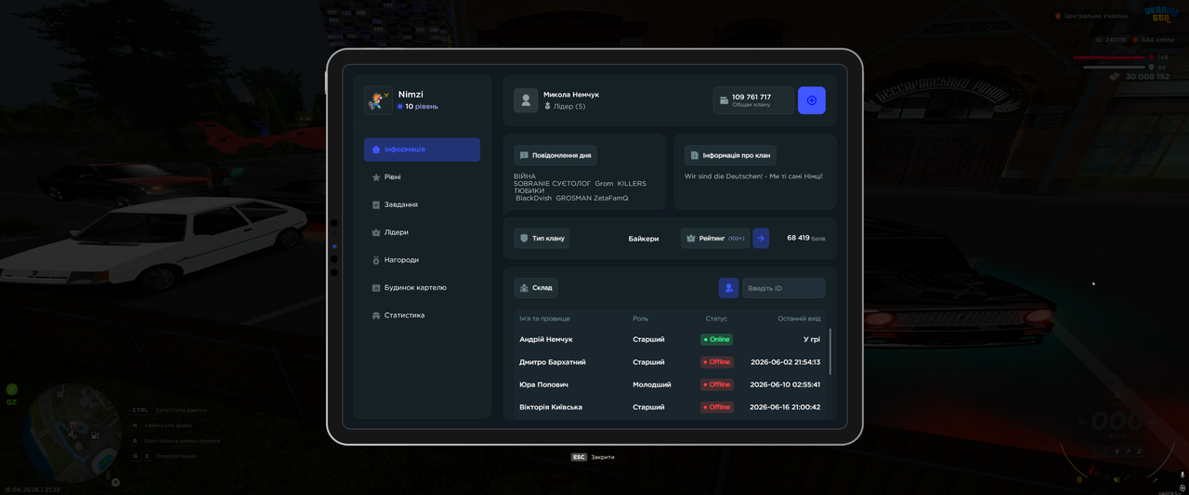Click the Тип клану button
Image resolution: width=1189 pixels, height=495 pixels.
(542, 239)
